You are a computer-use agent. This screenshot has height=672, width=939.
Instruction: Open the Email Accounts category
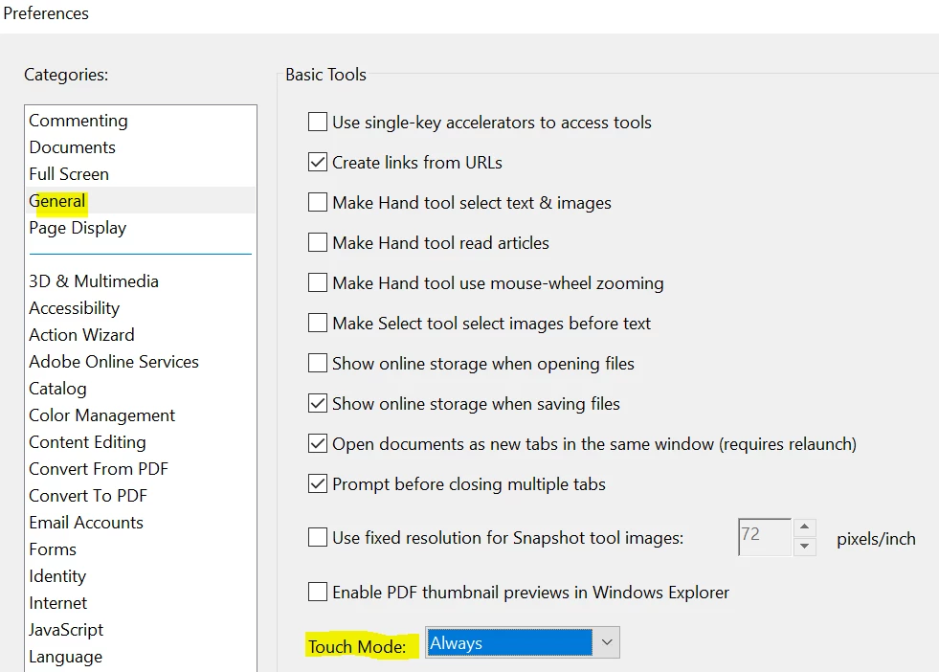[x=86, y=523]
